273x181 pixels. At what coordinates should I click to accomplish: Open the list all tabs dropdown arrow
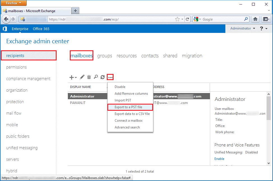[x=269, y=11]
